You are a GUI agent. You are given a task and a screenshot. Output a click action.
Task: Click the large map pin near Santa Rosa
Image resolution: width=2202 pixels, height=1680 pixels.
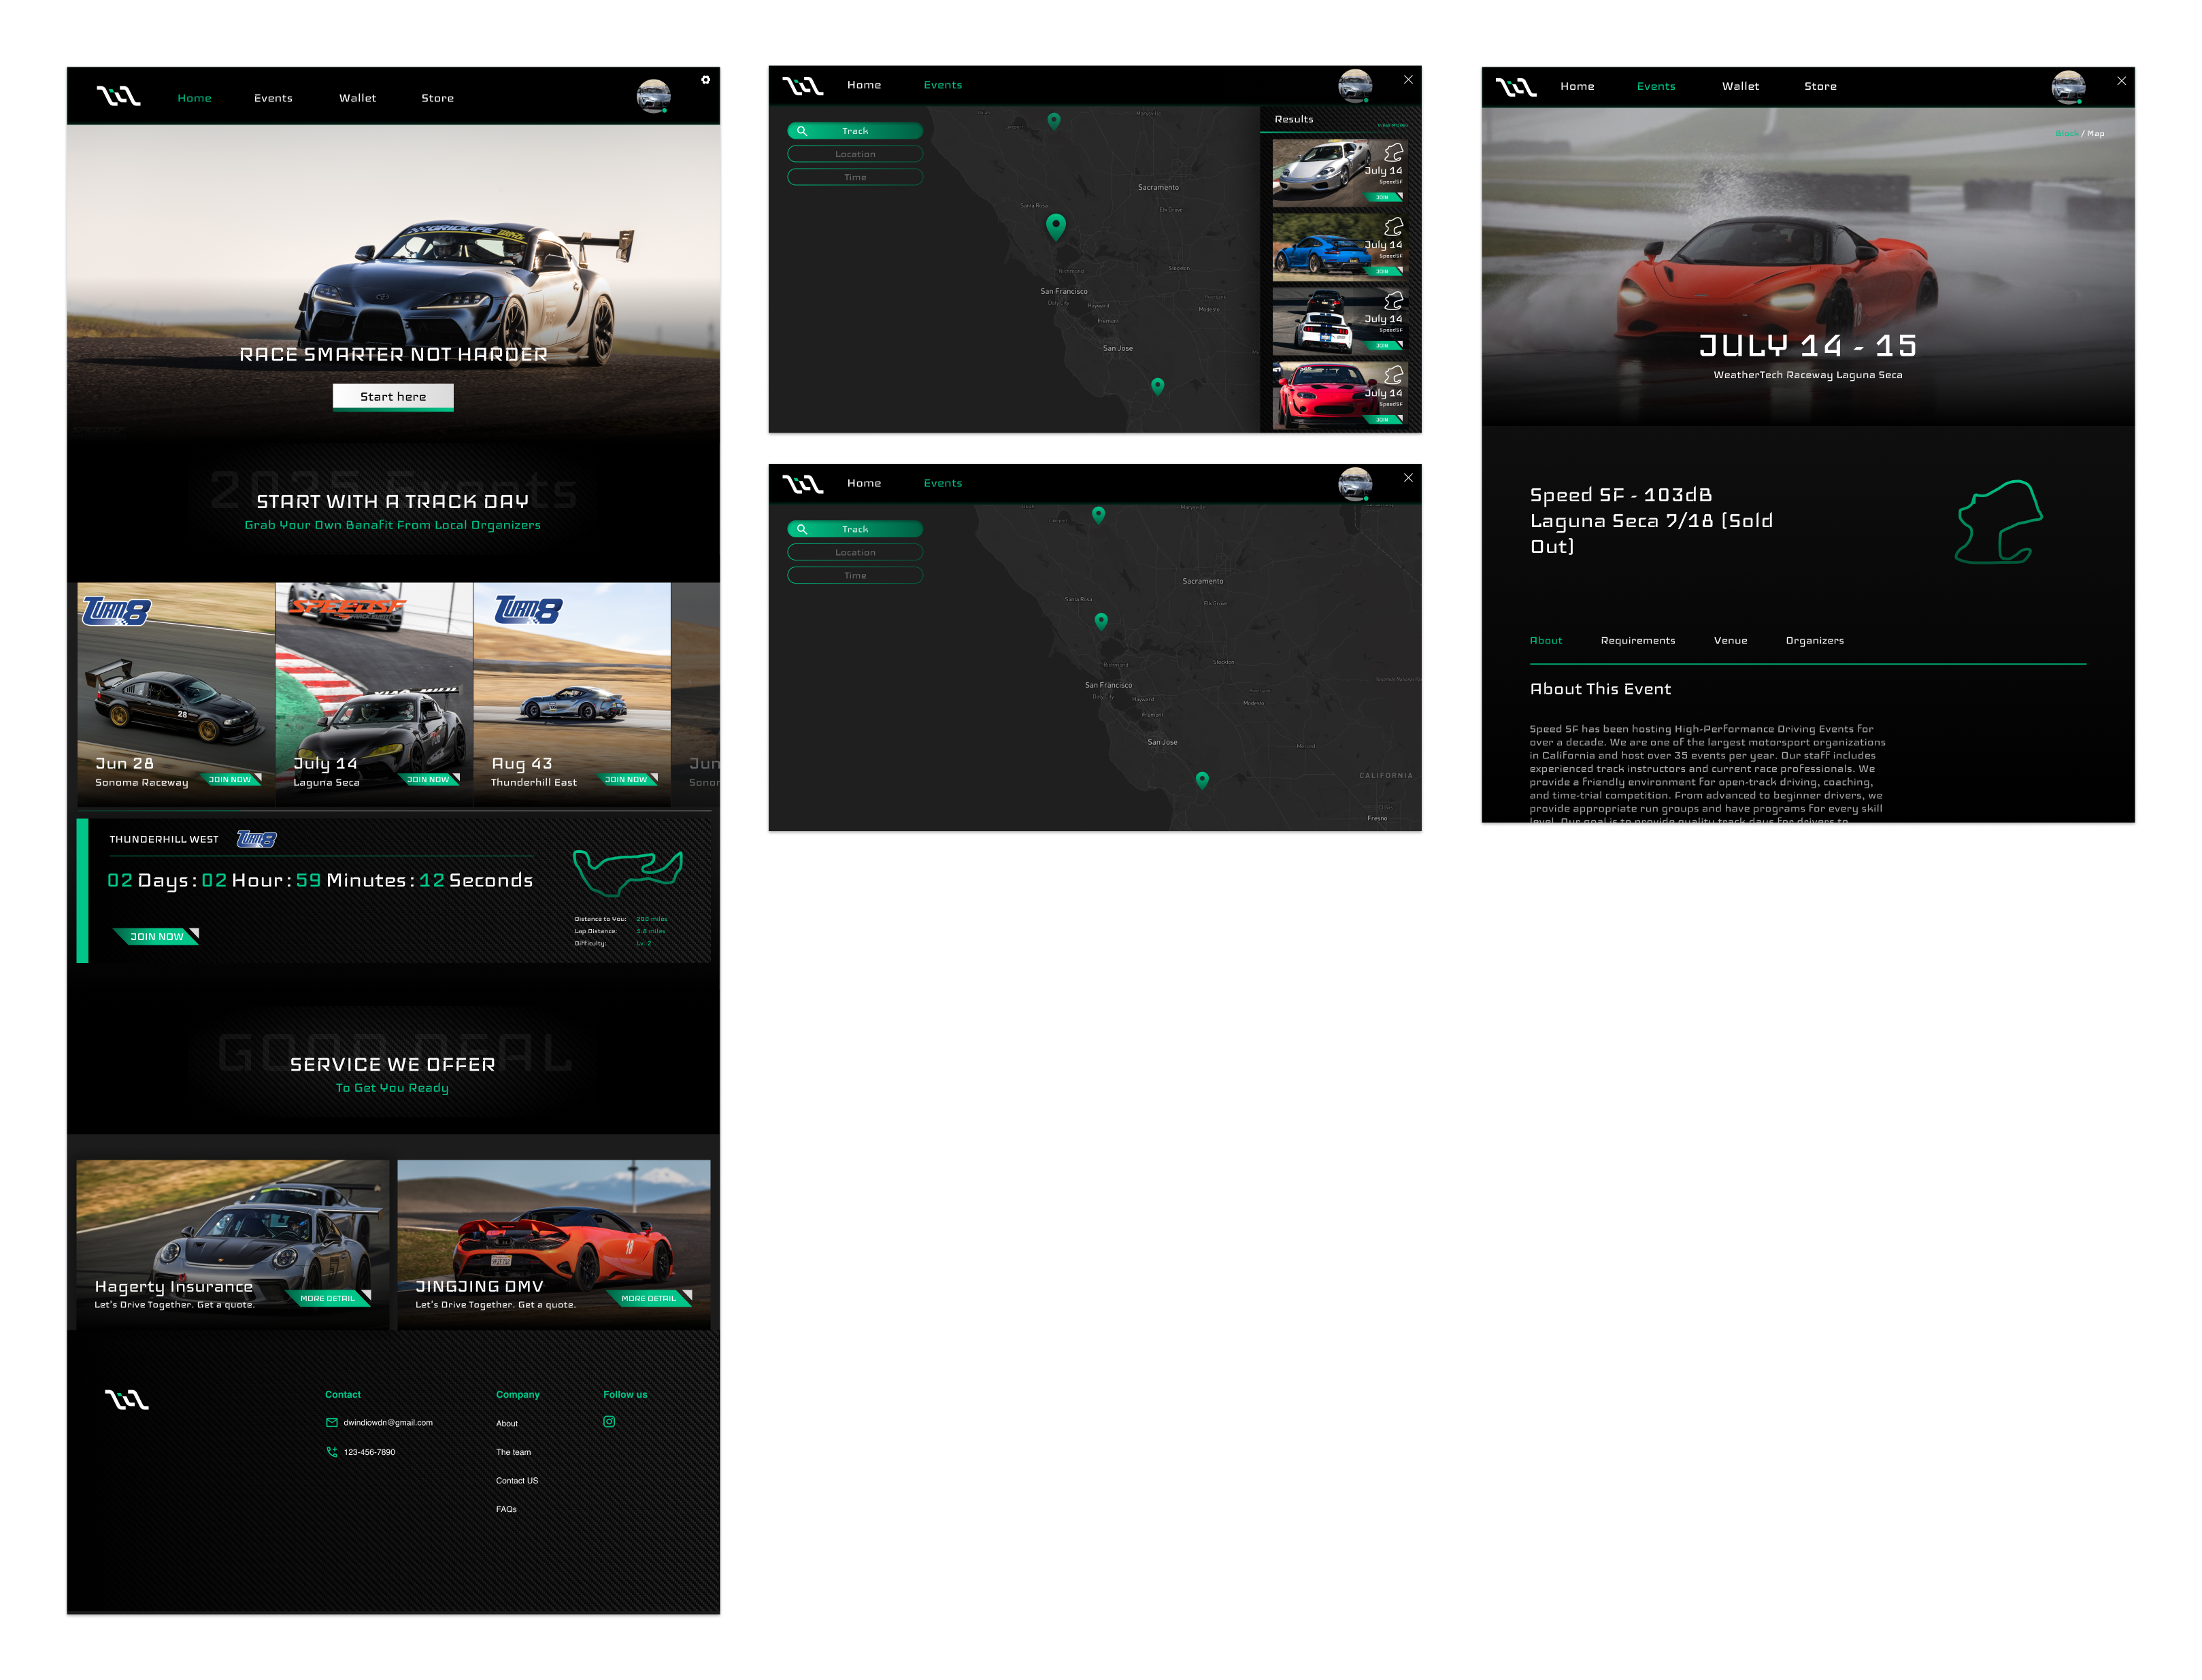click(x=1055, y=225)
